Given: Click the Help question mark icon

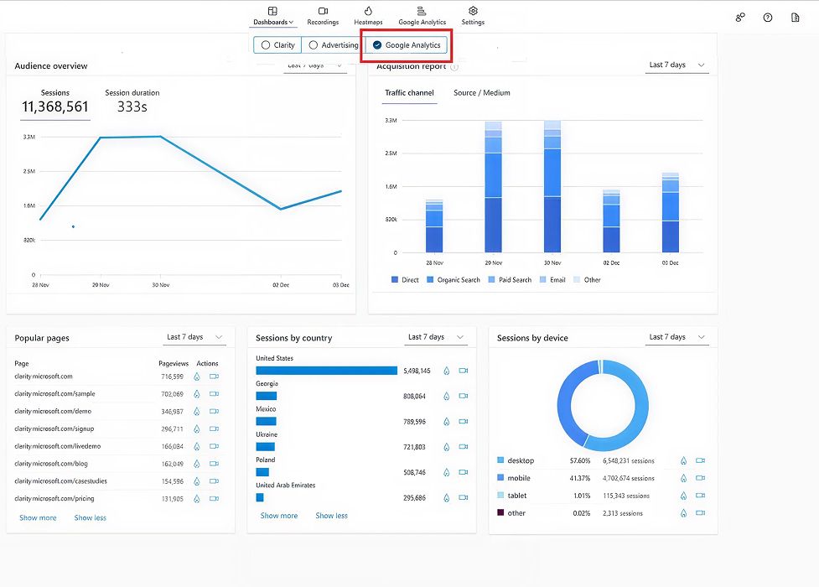Looking at the screenshot, I should pos(768,17).
